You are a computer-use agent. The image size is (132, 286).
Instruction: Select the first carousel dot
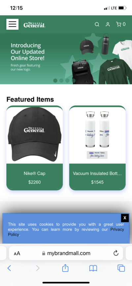point(55,81)
